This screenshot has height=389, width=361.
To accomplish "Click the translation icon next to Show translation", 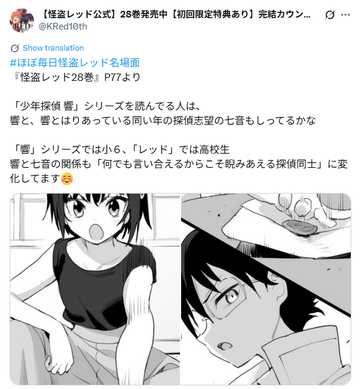I will (x=15, y=48).
